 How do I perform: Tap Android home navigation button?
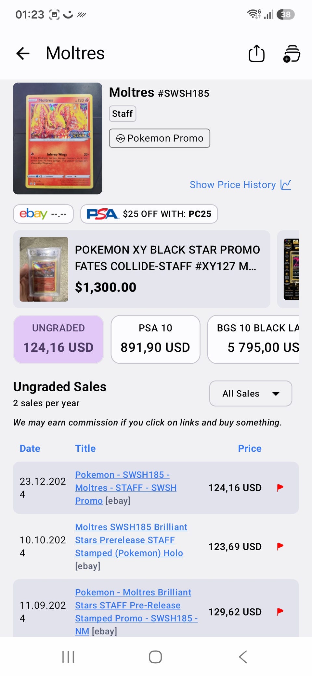(155, 657)
